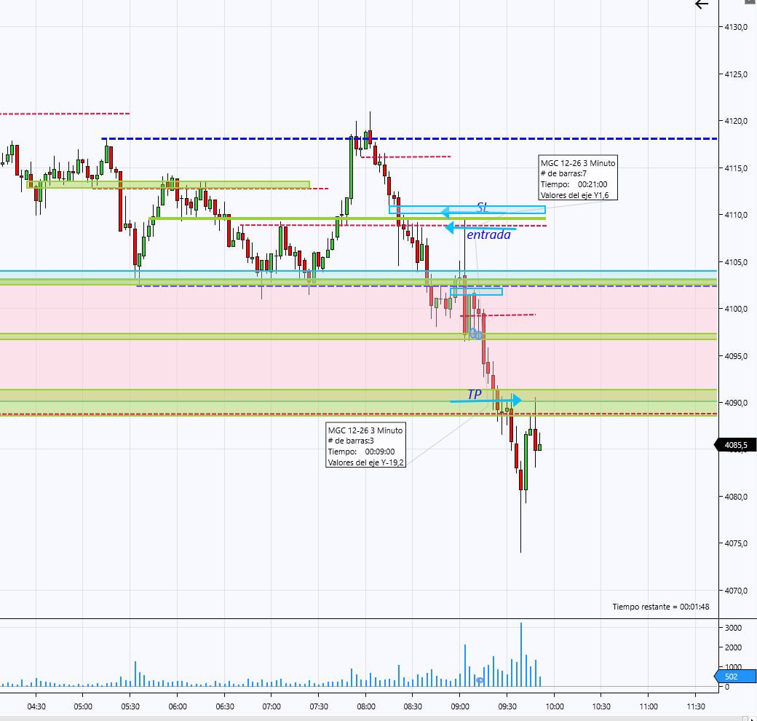The image size is (757, 721).
Task: Click the 4080,0 price axis label
Action: coord(736,497)
